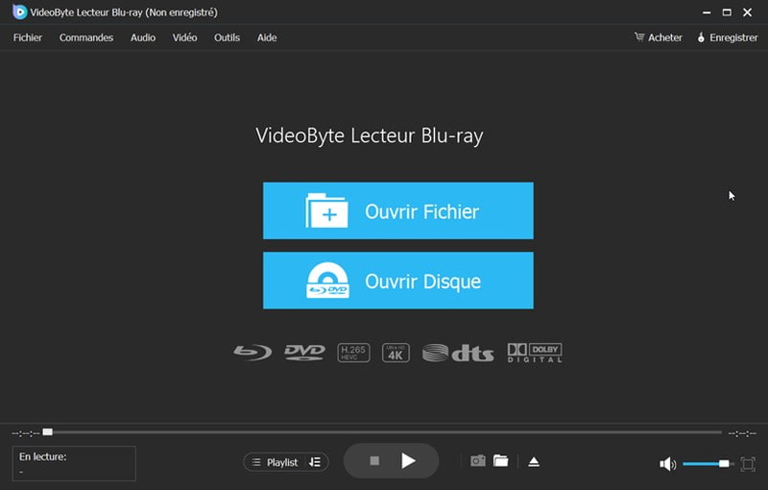Mute audio with the speaker icon
Image resolution: width=768 pixels, height=490 pixels.
667,463
